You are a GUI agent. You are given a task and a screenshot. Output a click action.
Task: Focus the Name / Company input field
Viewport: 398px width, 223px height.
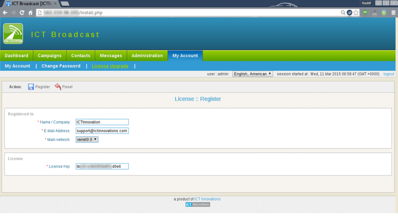[102, 122]
